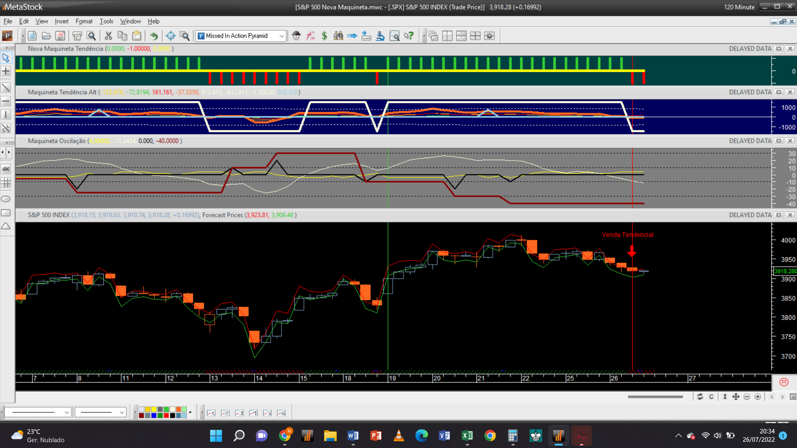Click the Expert Advisor hat icon
The width and height of the screenshot is (797, 448).
pyautogui.click(x=296, y=36)
